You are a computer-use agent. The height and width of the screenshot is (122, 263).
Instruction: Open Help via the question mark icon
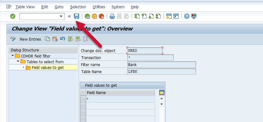coord(187,16)
